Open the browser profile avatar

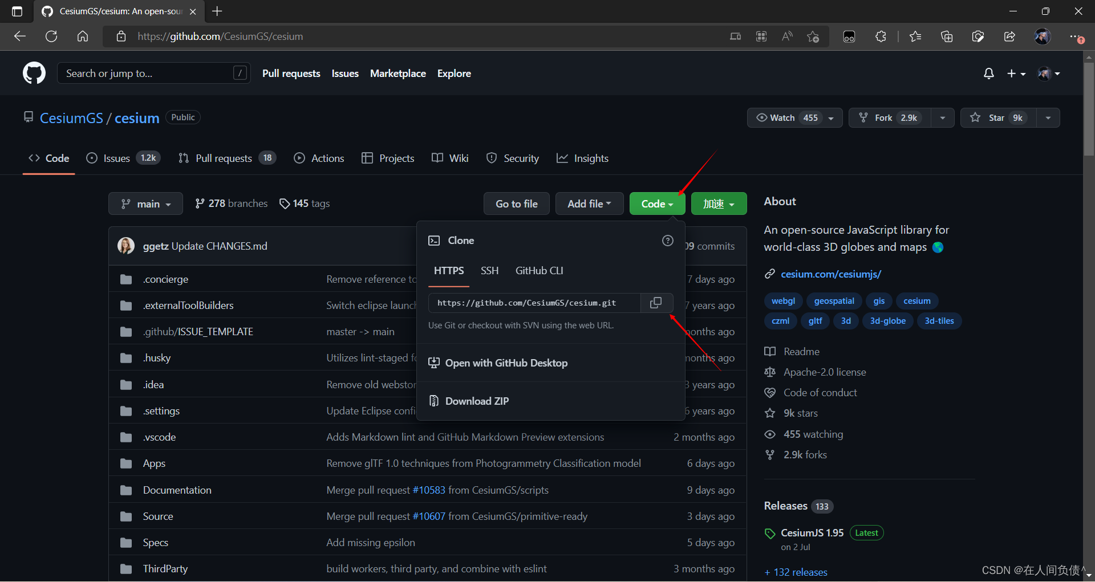pyautogui.click(x=1043, y=36)
